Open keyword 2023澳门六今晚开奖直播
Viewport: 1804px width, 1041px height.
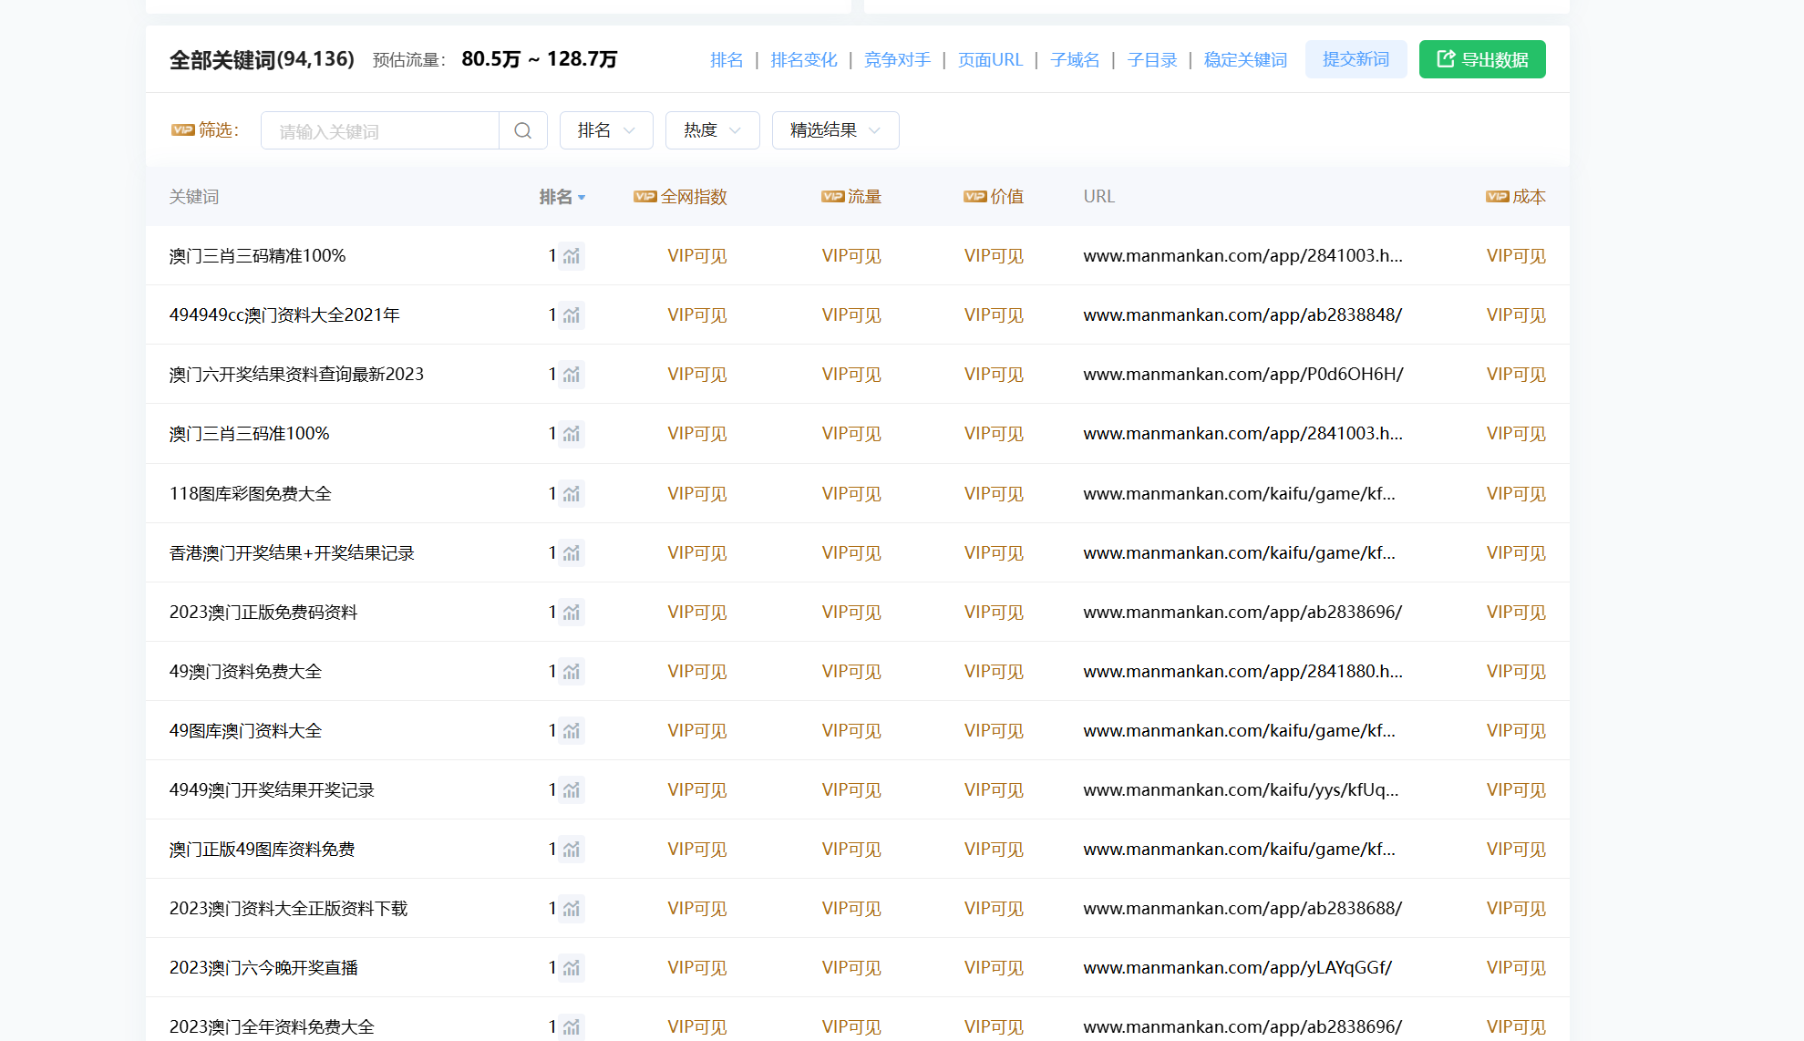point(263,968)
